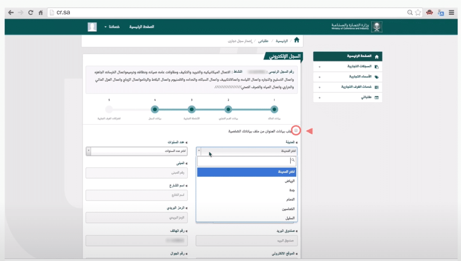Bookmark page with the star icon

click(x=418, y=12)
